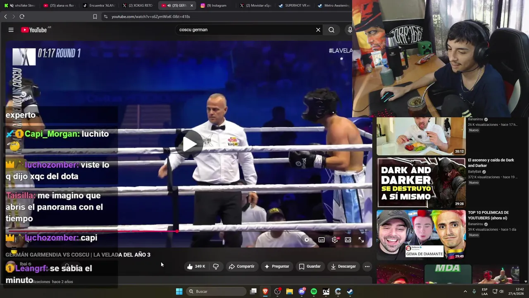Open the 'TOP 10 POLEMICAS DE YOUTUBERS' title
Screen dimensions: 529x298
[x=488, y=215]
